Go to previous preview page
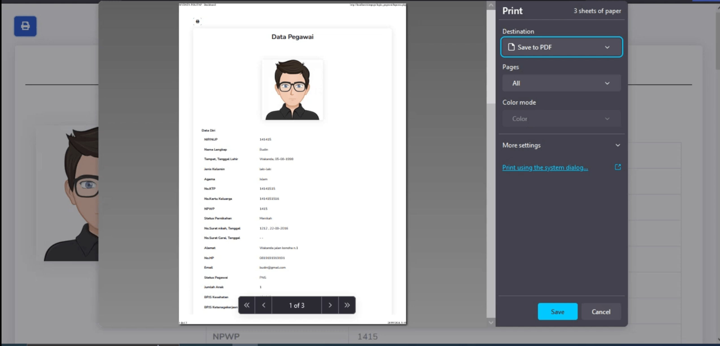 click(x=264, y=305)
